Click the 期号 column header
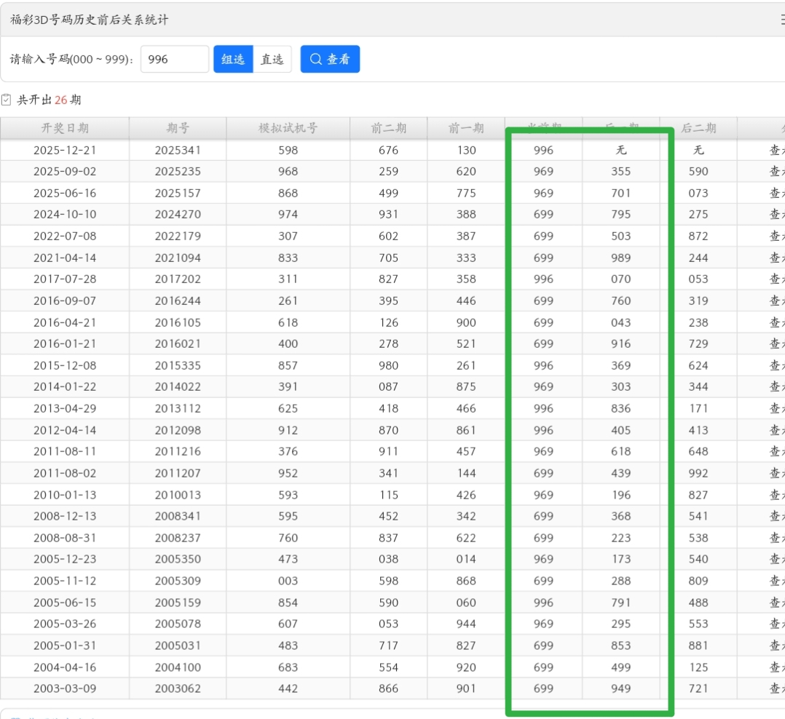 tap(178, 128)
